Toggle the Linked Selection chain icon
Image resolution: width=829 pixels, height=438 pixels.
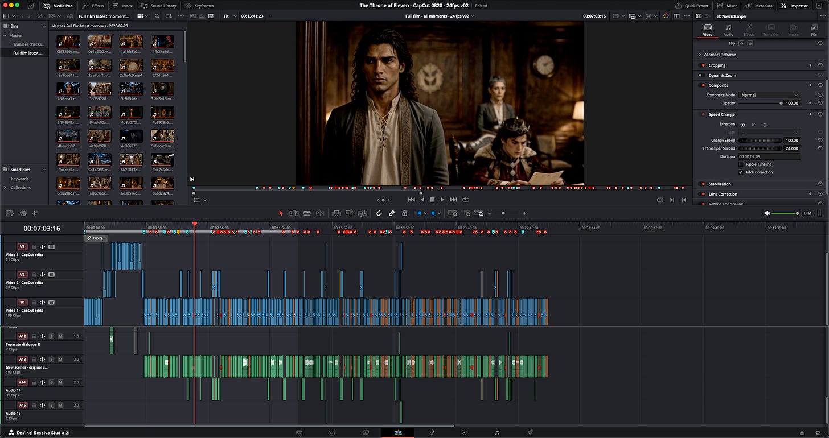[x=392, y=213]
